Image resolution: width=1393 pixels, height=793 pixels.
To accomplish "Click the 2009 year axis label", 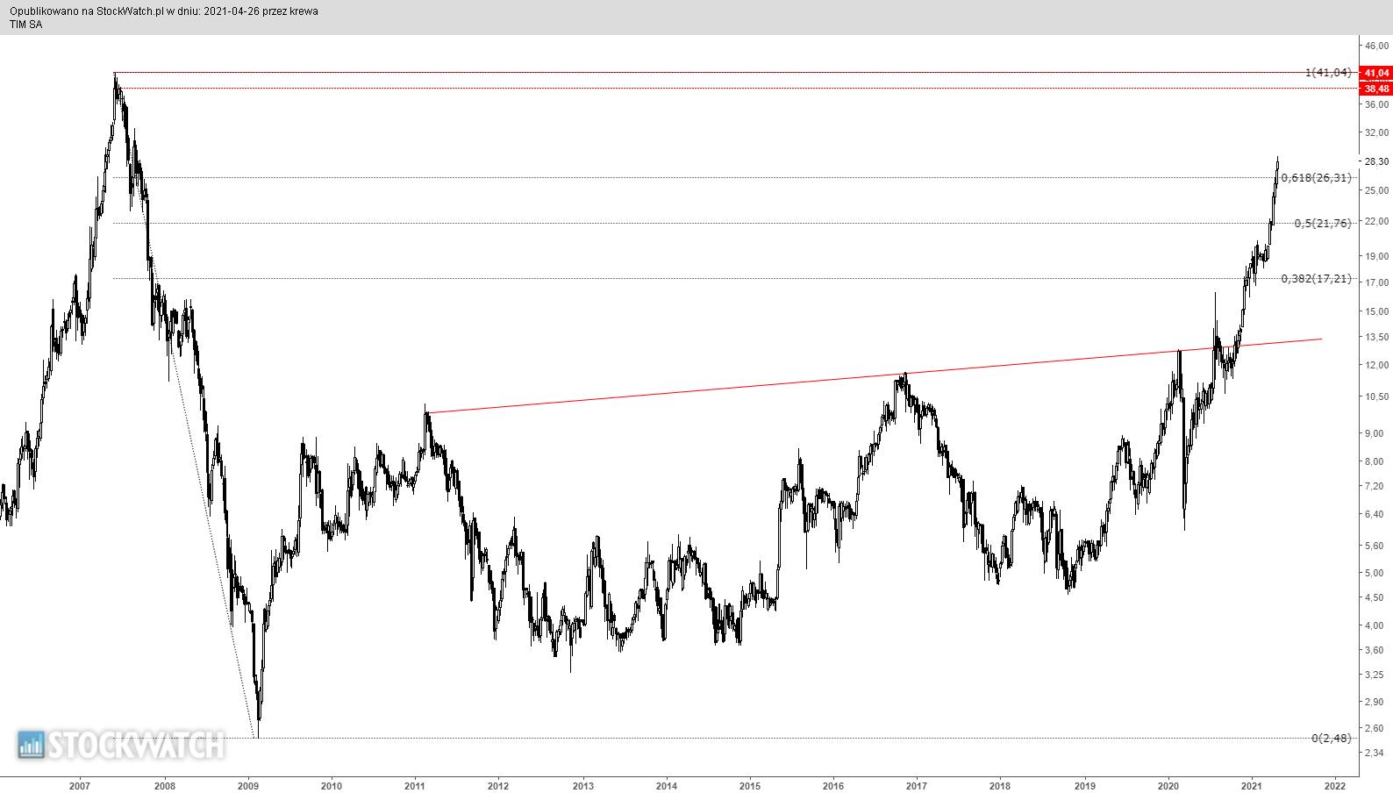I will click(x=248, y=786).
